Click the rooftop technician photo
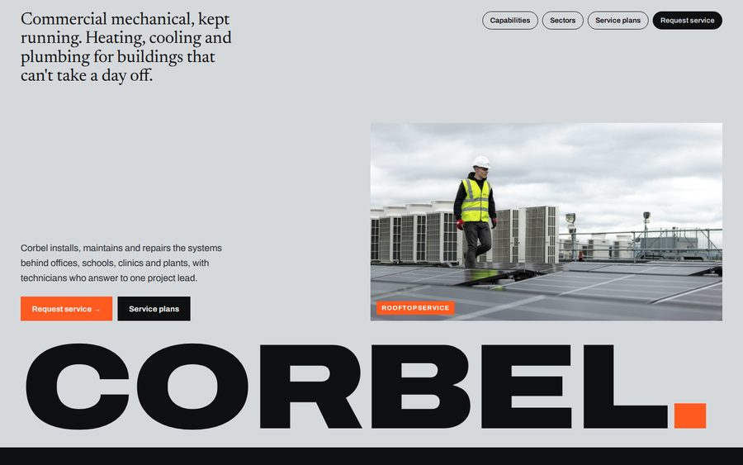The width and height of the screenshot is (743, 465). [547, 222]
